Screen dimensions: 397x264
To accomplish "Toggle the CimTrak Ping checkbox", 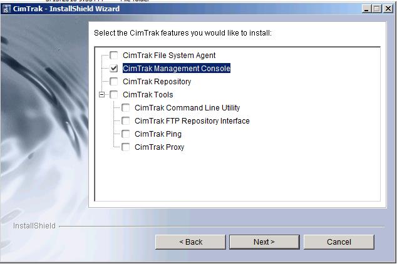I will tap(126, 134).
